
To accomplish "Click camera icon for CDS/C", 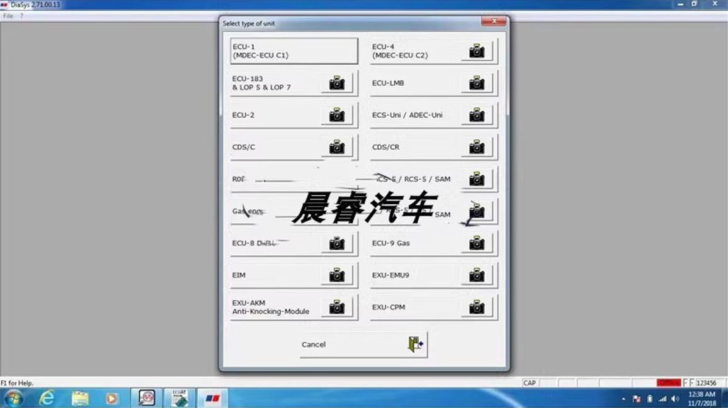I will [x=337, y=147].
